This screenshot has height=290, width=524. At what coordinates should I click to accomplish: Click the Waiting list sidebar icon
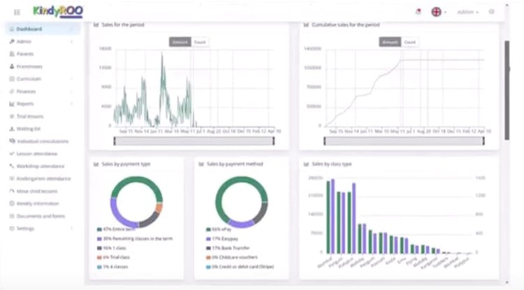click(x=12, y=129)
